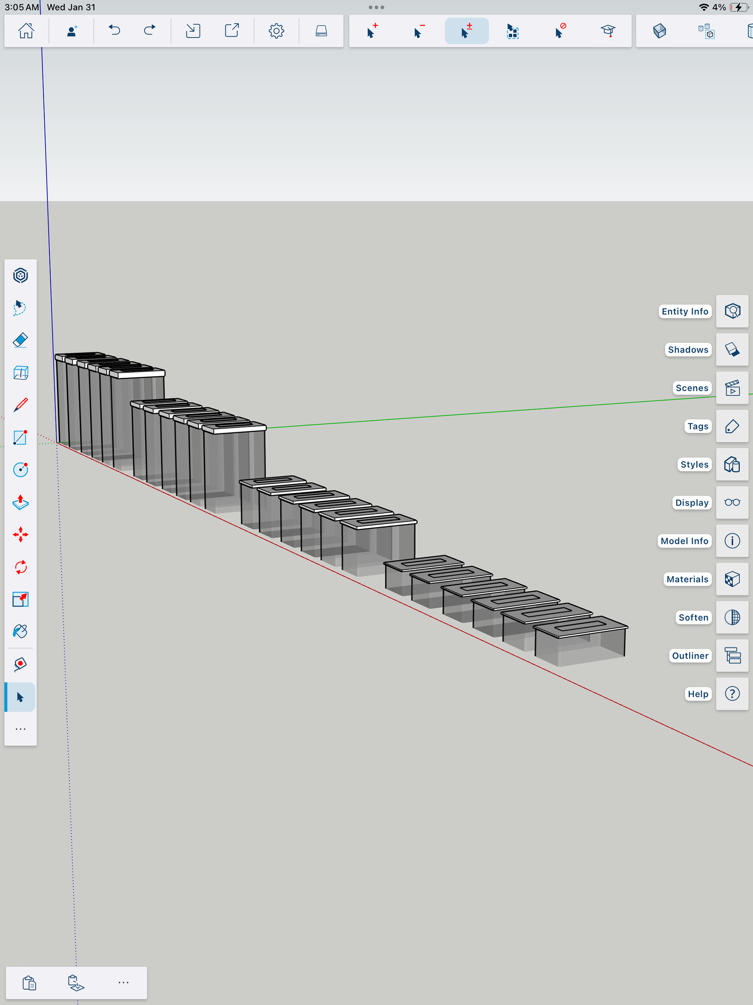Image resolution: width=753 pixels, height=1005 pixels.
Task: Open the Outliner panel
Action: click(732, 655)
